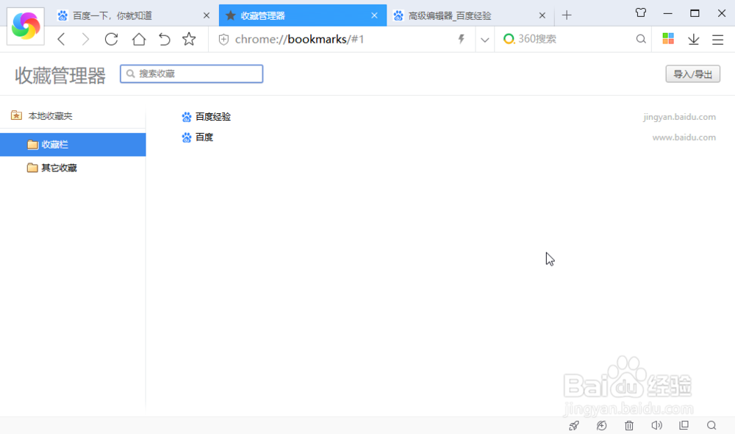Click the undo closed tab icon

[164, 39]
